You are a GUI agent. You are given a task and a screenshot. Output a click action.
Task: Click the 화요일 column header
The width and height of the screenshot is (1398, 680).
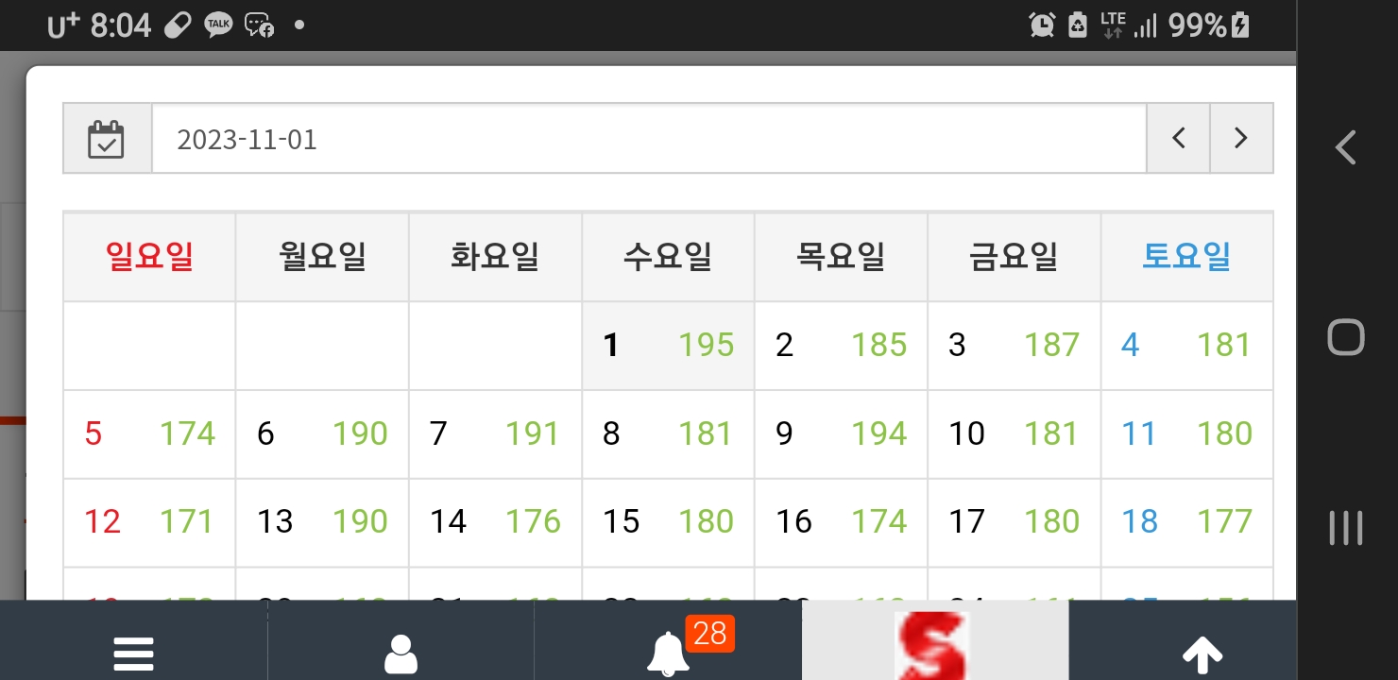495,257
